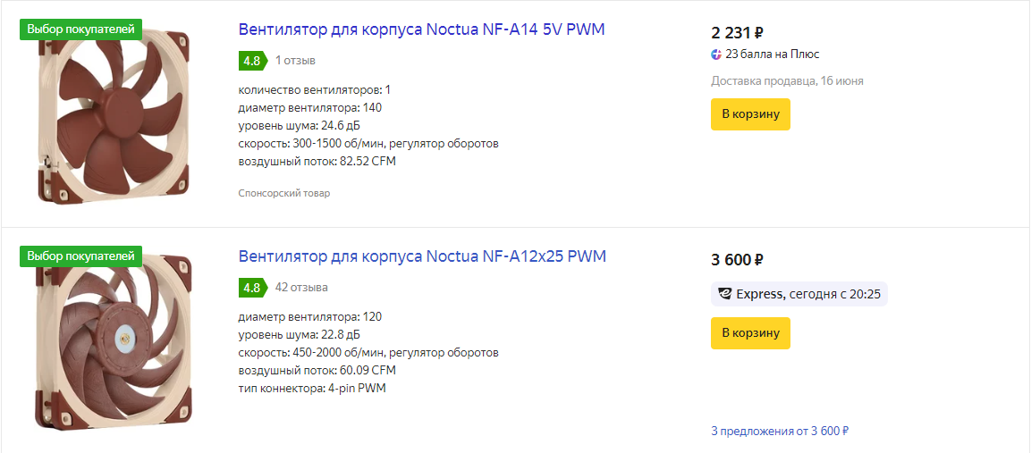The width and height of the screenshot is (1031, 453).
Task: Click the 2 231 ₽ price
Action: pyautogui.click(x=737, y=33)
